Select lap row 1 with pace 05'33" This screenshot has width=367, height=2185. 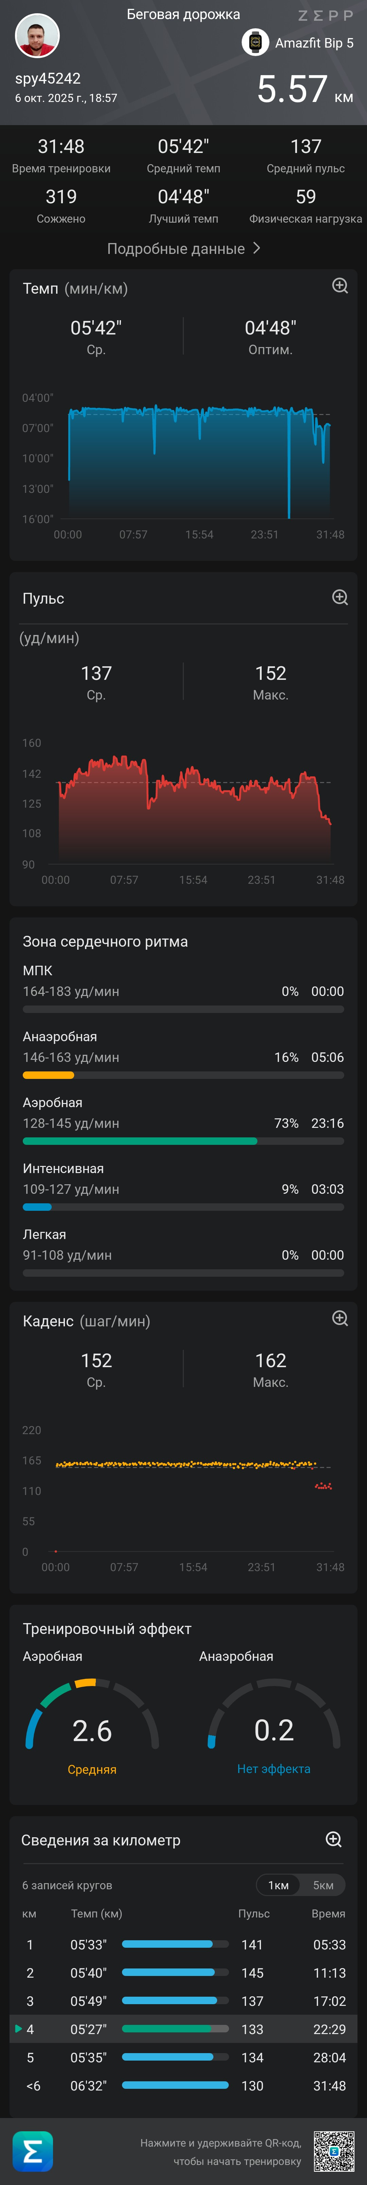[x=183, y=1944]
